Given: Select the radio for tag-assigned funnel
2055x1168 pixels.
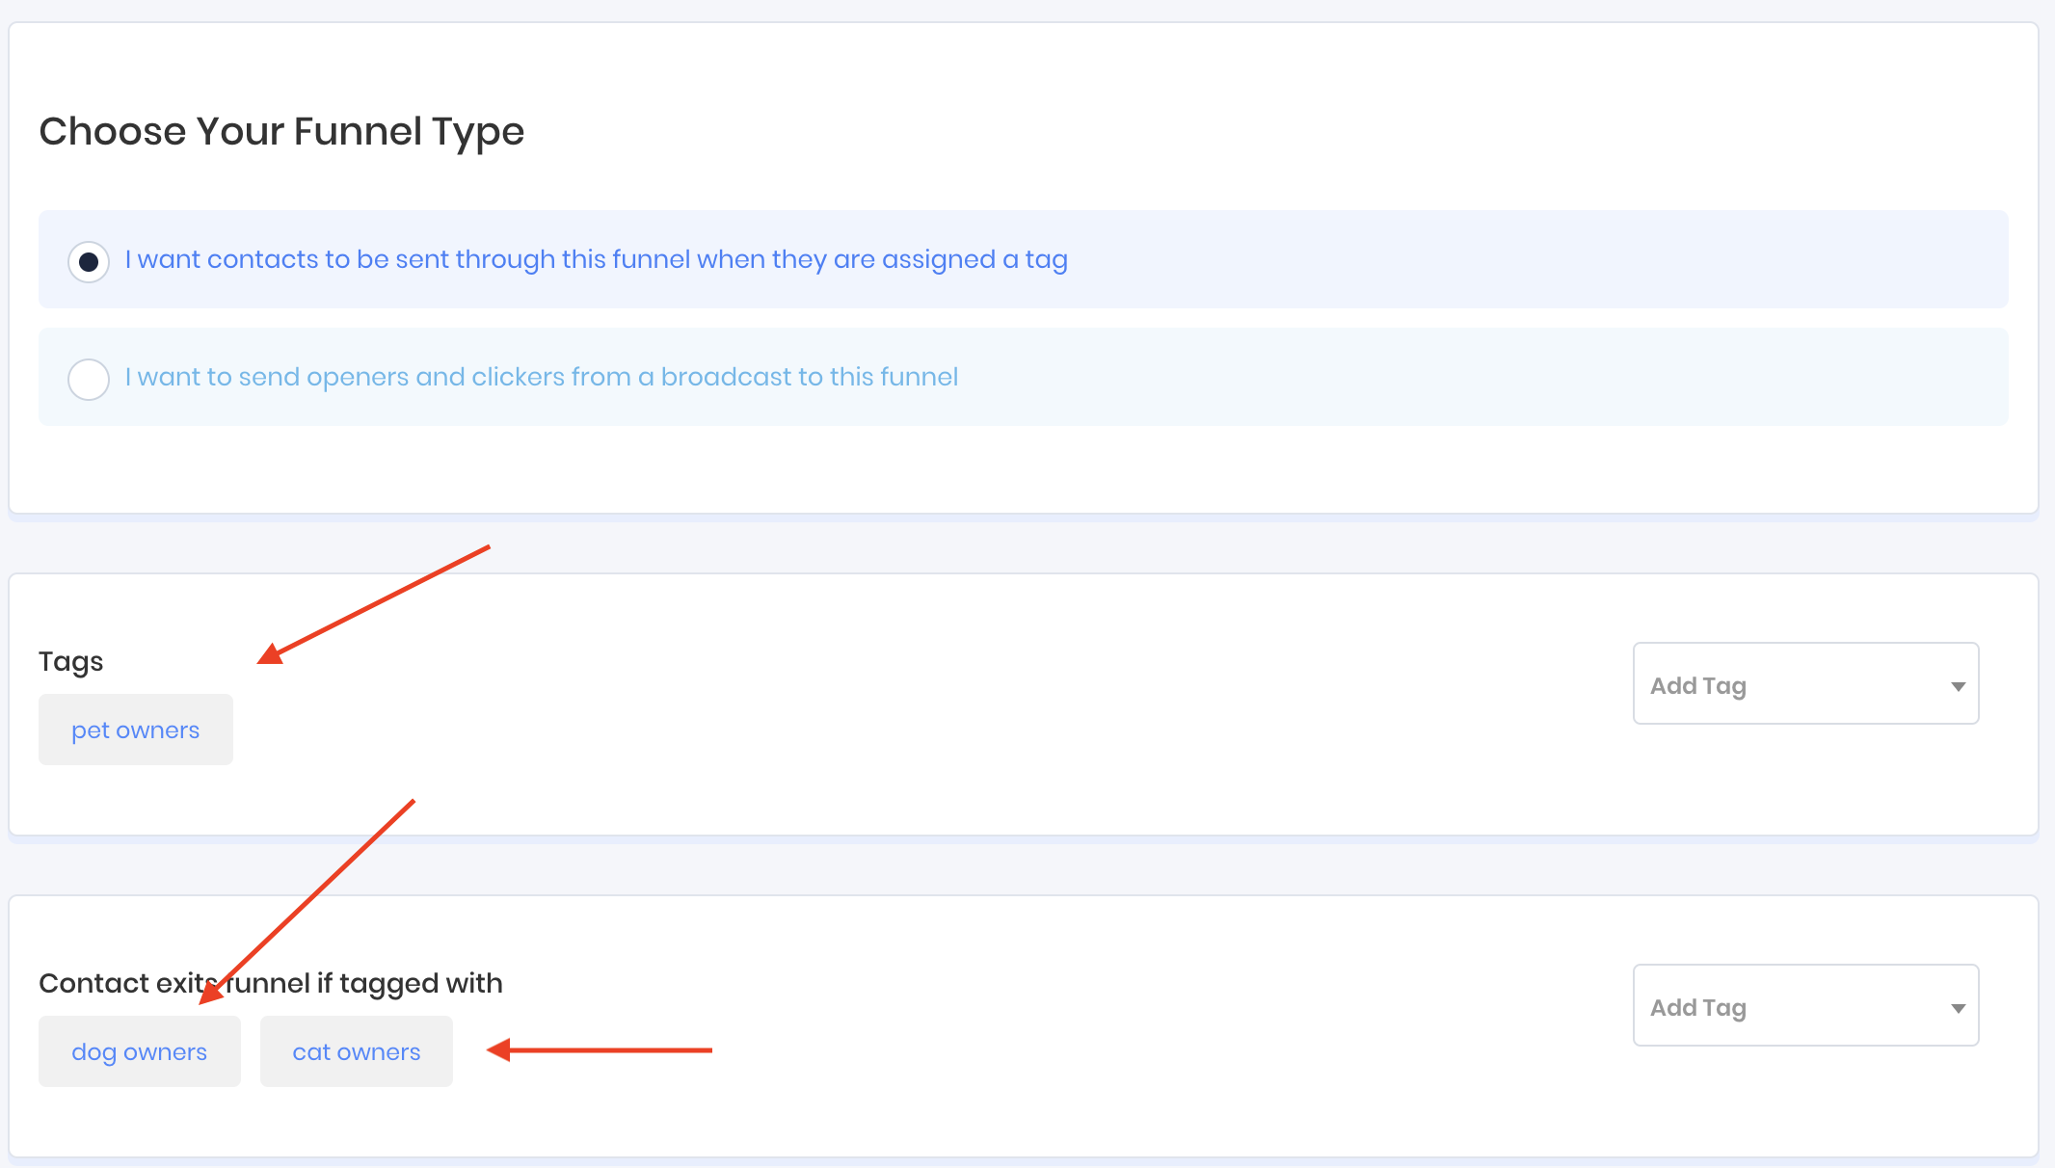Looking at the screenshot, I should pyautogui.click(x=89, y=261).
